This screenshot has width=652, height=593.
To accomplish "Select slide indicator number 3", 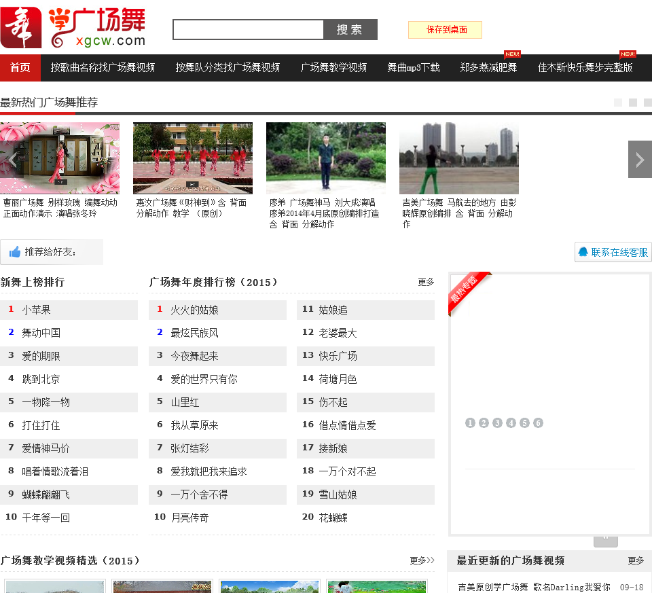I will pos(497,423).
